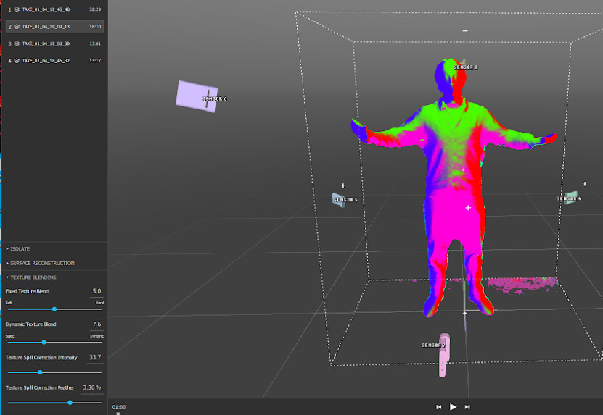Screen dimensions: 603x415
Task: Click the Texture Spill Correction Intensity value
Action: [95, 358]
